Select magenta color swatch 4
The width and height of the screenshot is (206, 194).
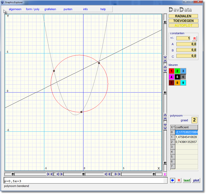[171, 77]
